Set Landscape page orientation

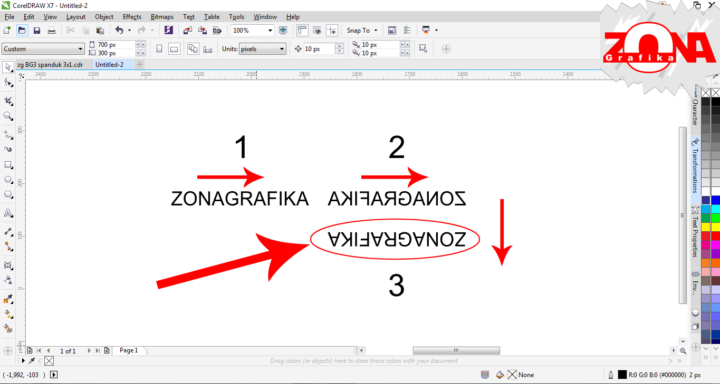click(x=174, y=49)
